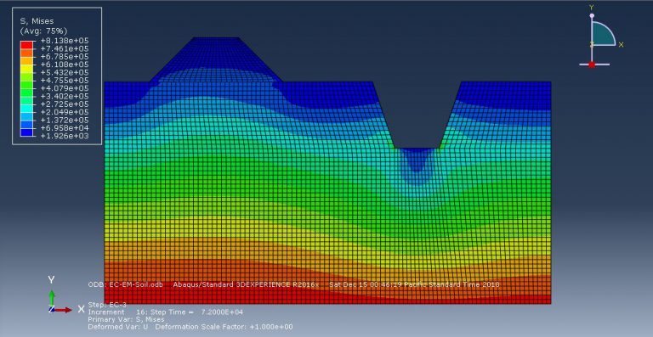Click legend value +7.461e+05
Image resolution: width=653 pixels, height=337 pixels.
64,48
